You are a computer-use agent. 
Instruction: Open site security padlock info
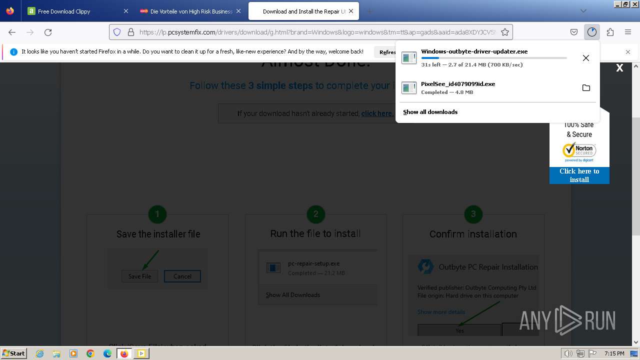click(131, 32)
